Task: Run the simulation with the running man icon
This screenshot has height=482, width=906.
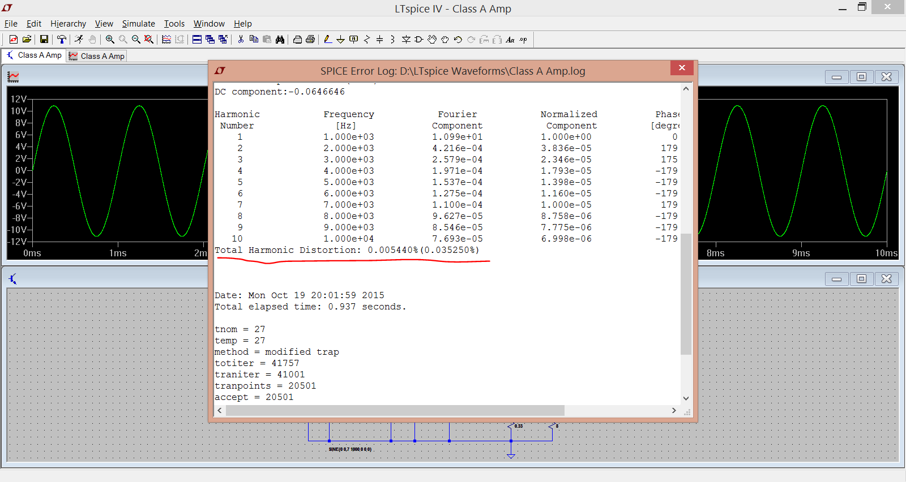Action: 79,39
